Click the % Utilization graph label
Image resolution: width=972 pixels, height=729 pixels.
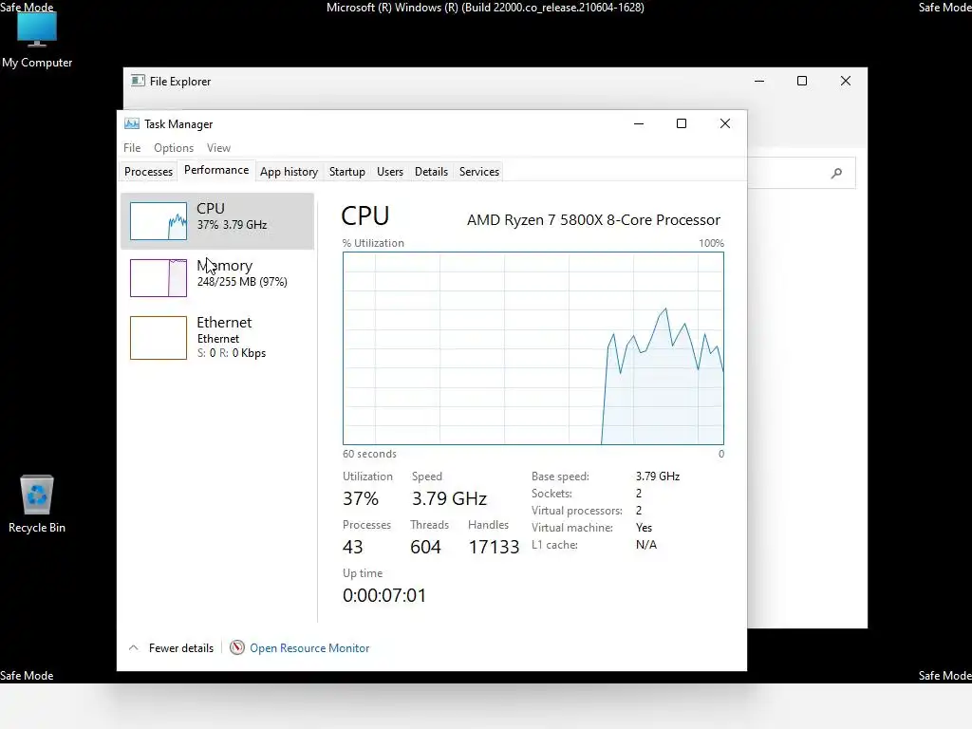(x=373, y=243)
